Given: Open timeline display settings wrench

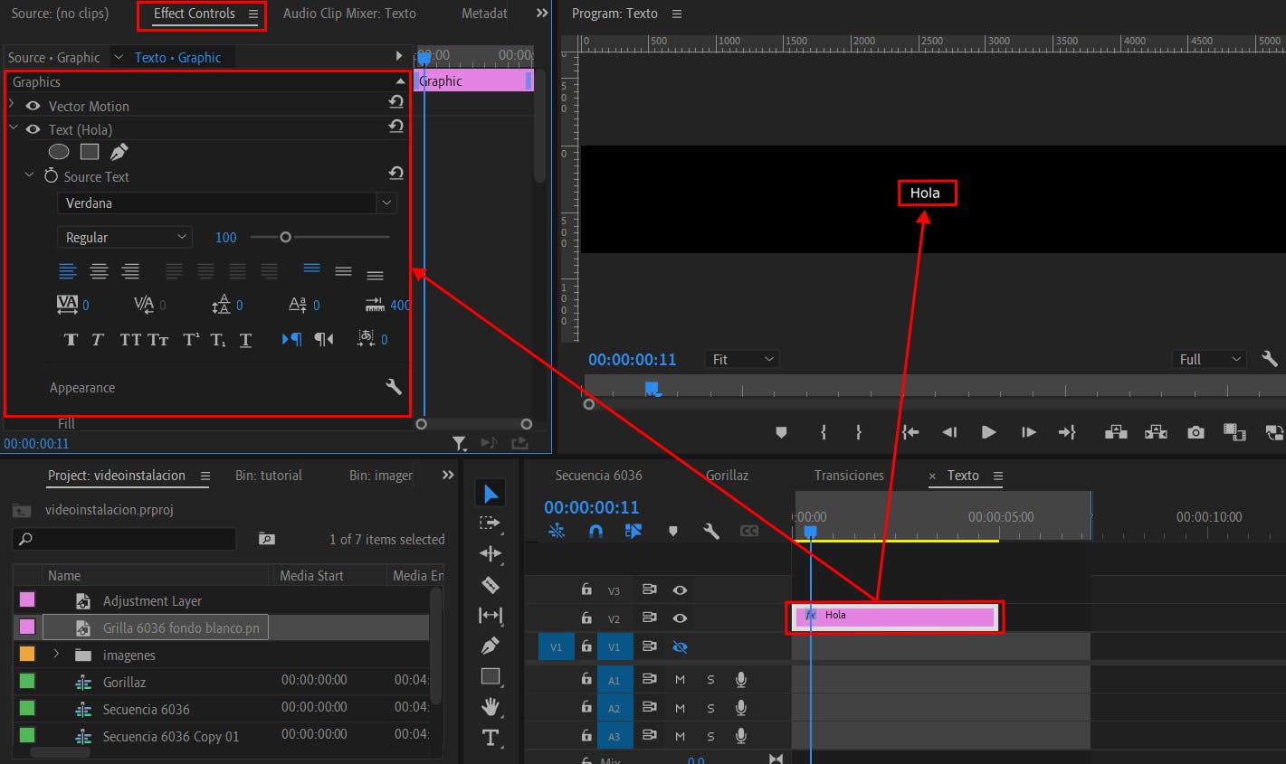Looking at the screenshot, I should click(x=711, y=531).
